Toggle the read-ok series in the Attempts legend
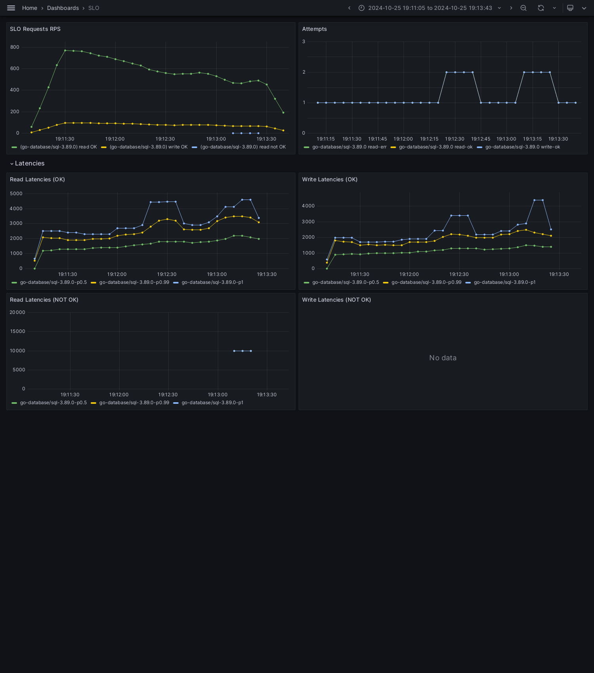Screen dimensions: 594x673 coord(436,147)
